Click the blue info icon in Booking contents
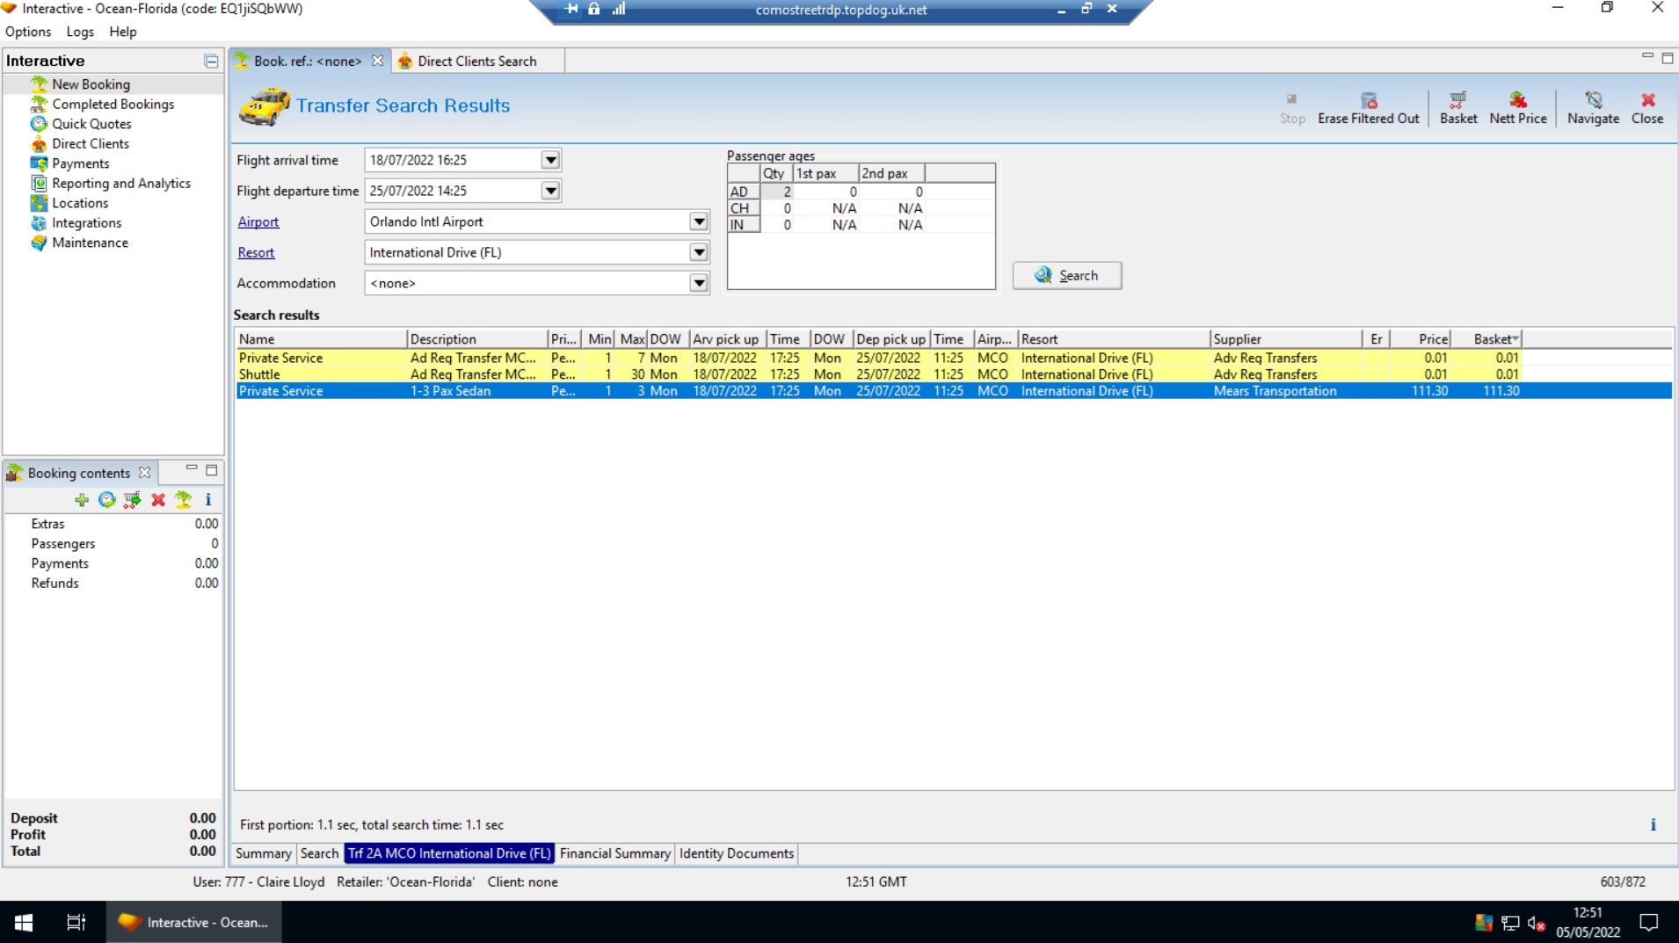1679x943 pixels. click(x=208, y=500)
